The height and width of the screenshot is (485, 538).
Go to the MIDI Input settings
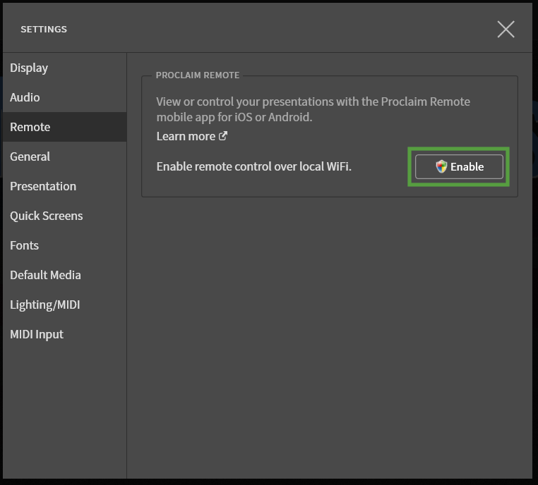[37, 334]
